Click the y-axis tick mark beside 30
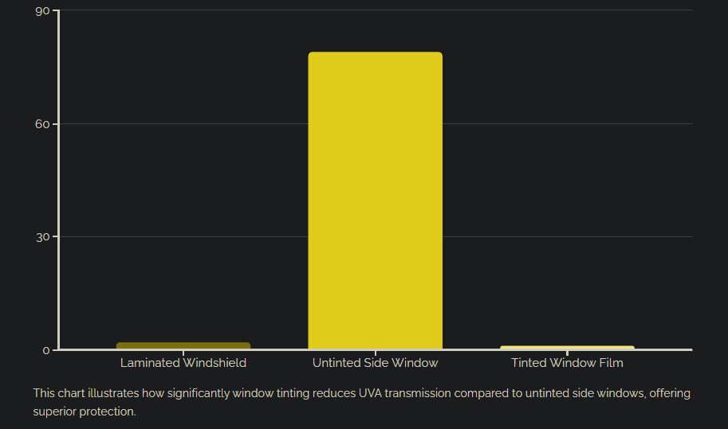The image size is (728, 429). [x=56, y=237]
